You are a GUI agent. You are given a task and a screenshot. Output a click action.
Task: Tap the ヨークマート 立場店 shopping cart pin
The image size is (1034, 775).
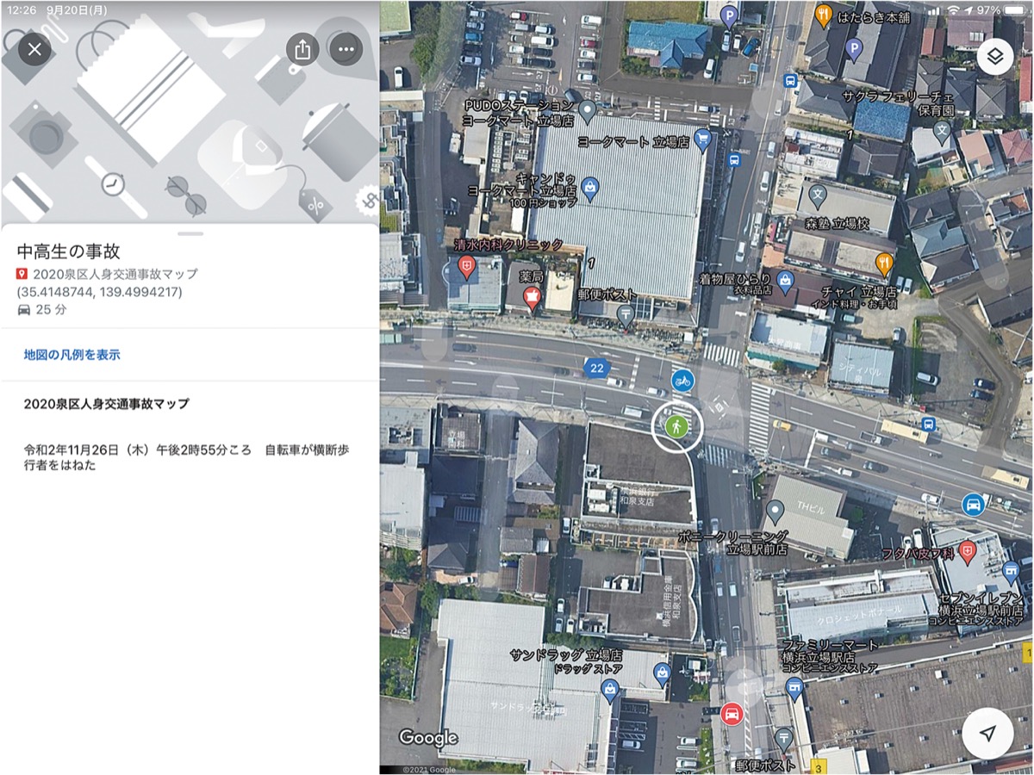[702, 139]
